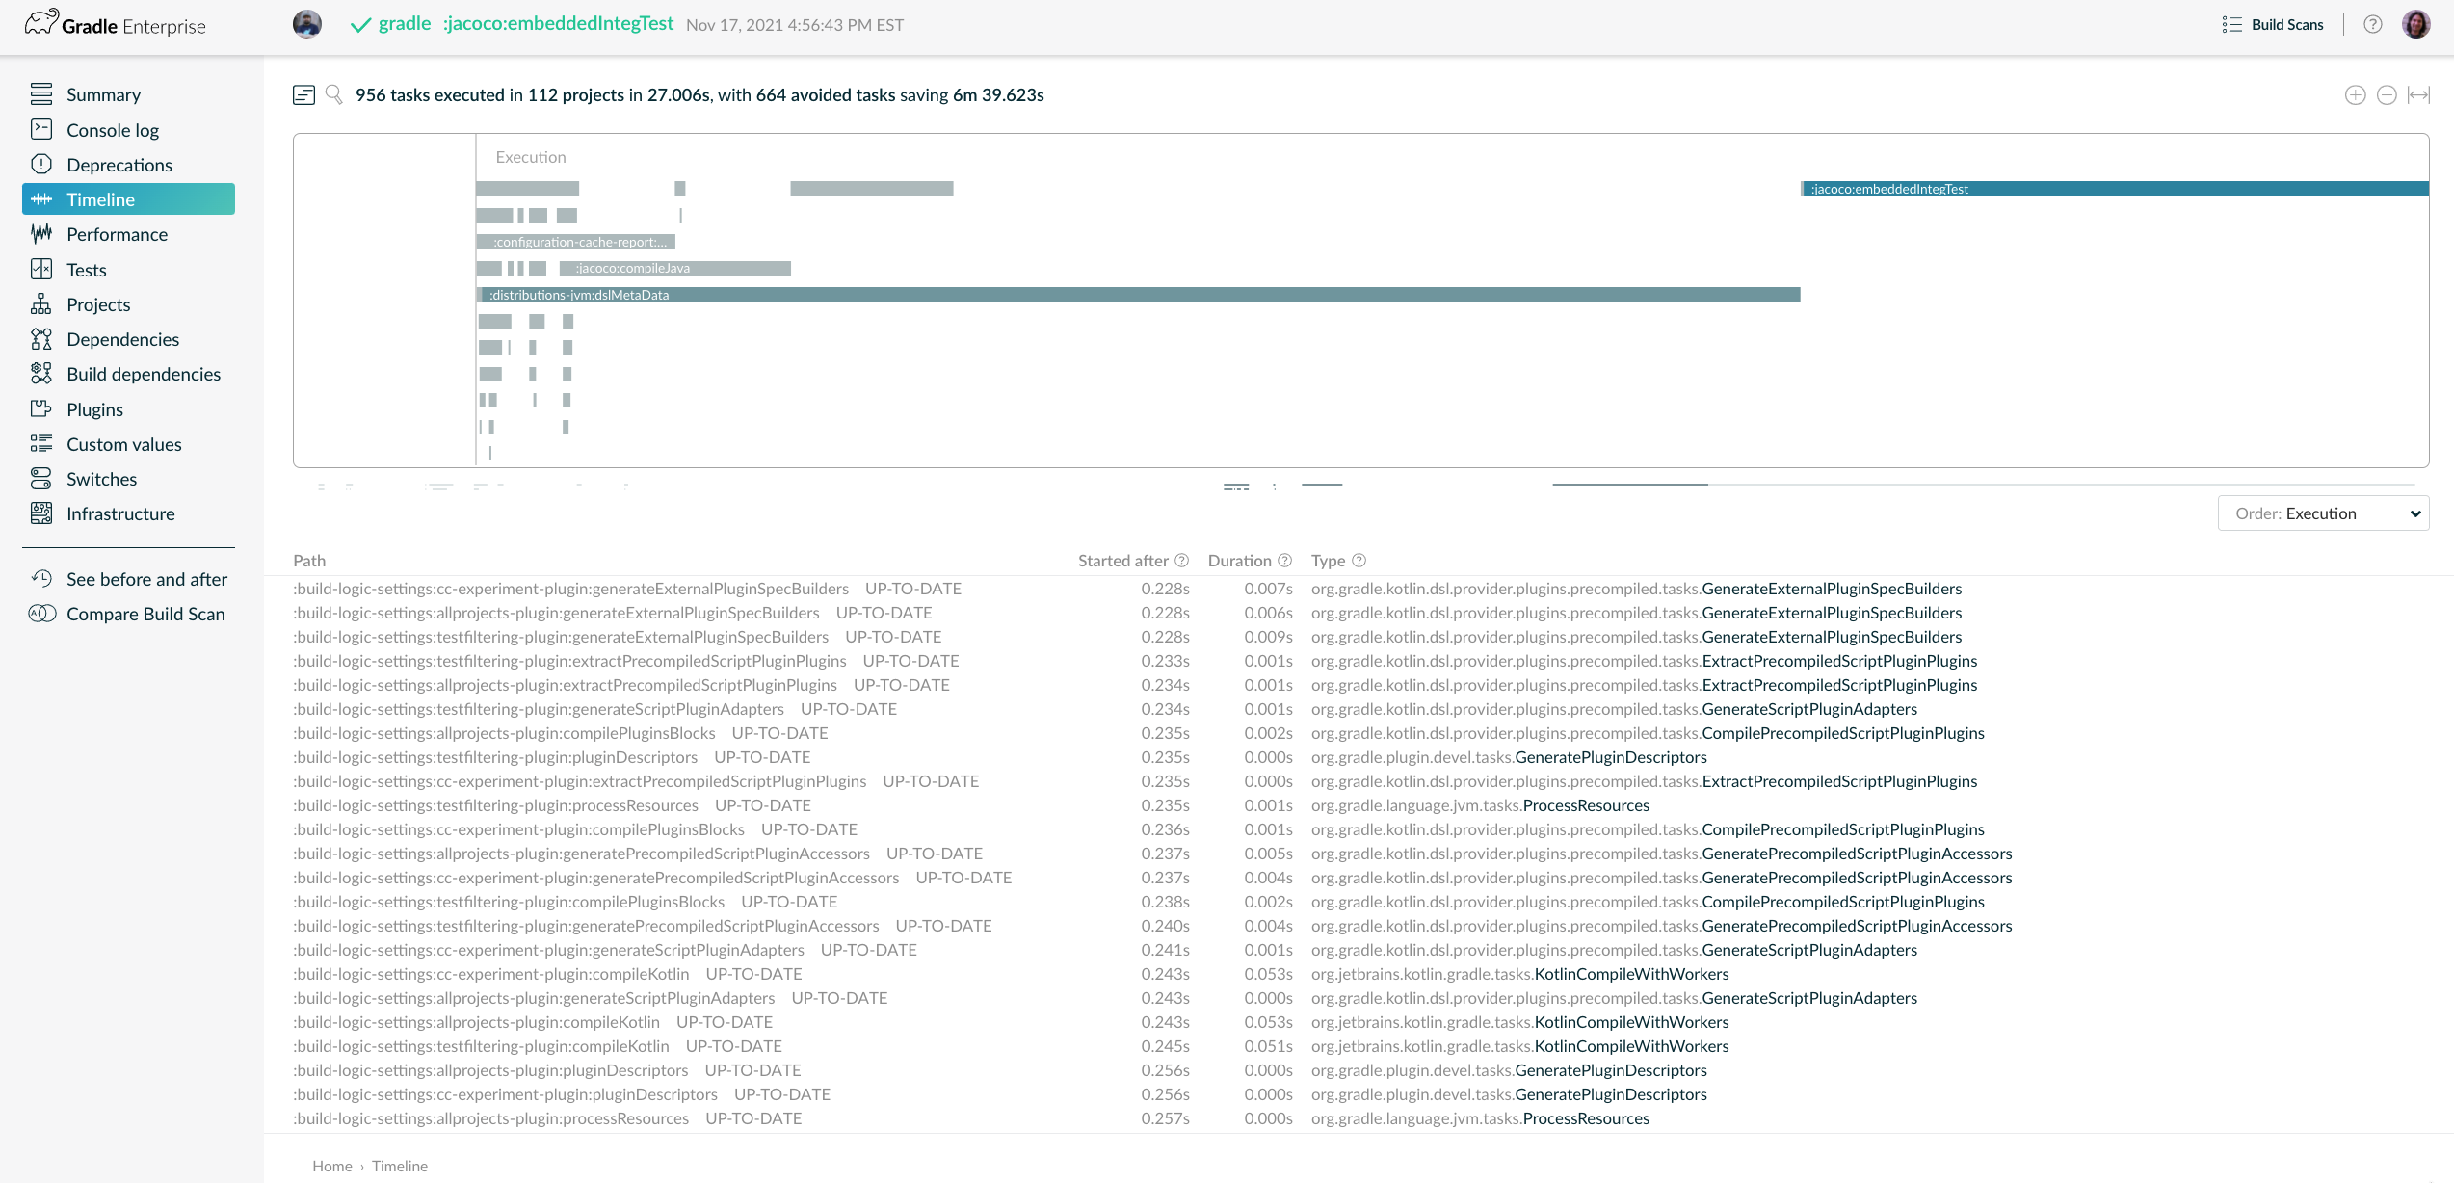This screenshot has height=1183, width=2454.
Task: Select row testfiltering-plugin:pluginDescriptors
Action: (1359, 757)
